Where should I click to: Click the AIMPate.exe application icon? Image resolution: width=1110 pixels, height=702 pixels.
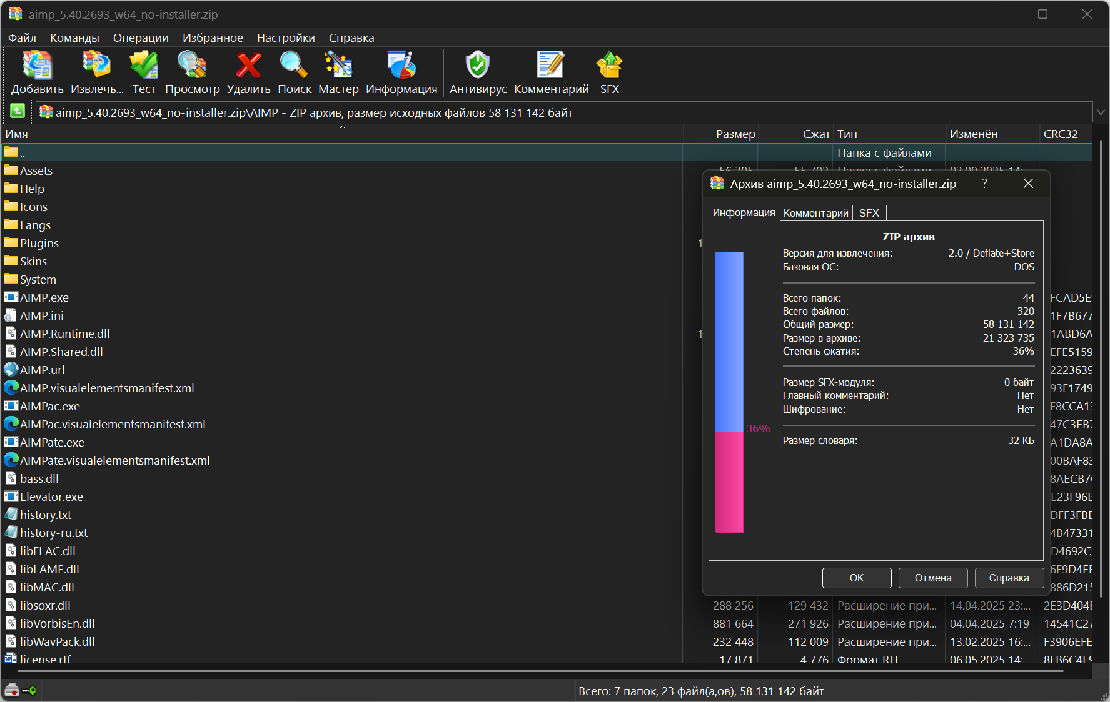11,442
